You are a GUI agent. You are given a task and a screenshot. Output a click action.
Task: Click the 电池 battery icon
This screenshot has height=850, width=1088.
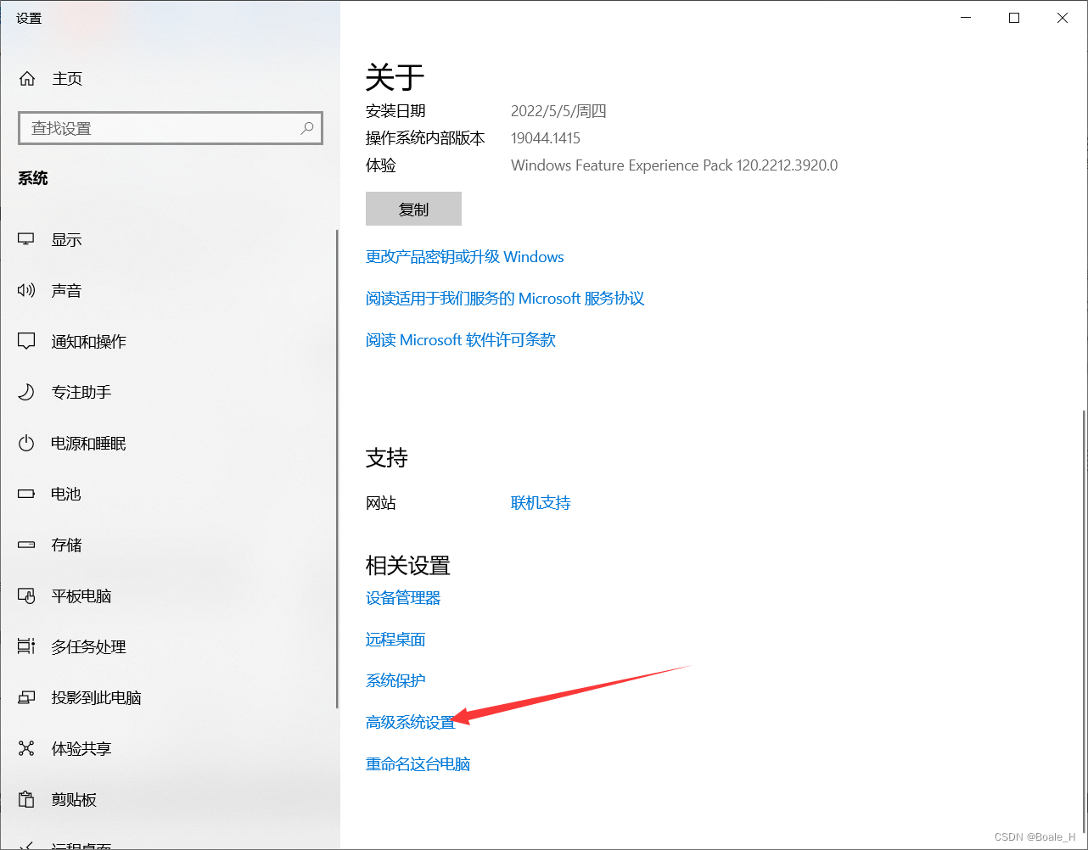(x=26, y=494)
